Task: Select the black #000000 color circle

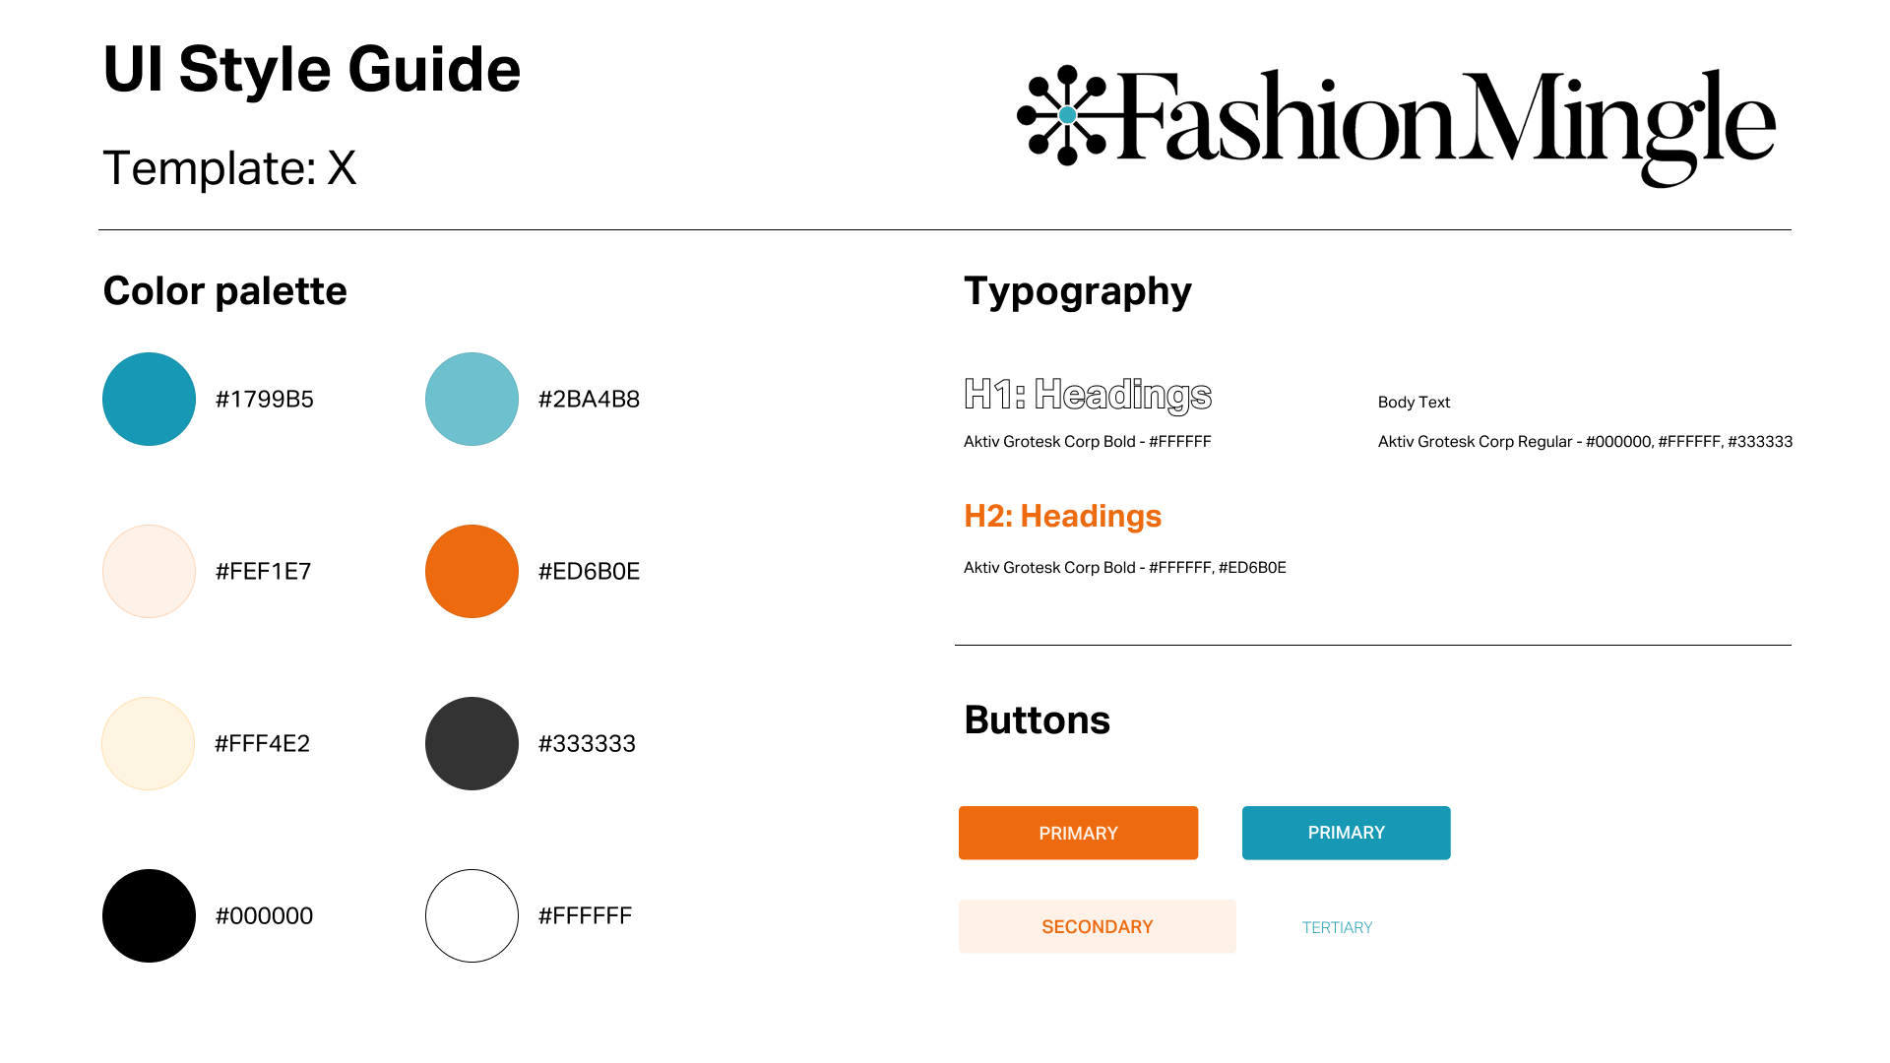Action: (149, 915)
